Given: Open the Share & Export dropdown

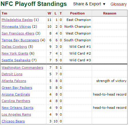Looking at the screenshot, I should [x=89, y=4].
